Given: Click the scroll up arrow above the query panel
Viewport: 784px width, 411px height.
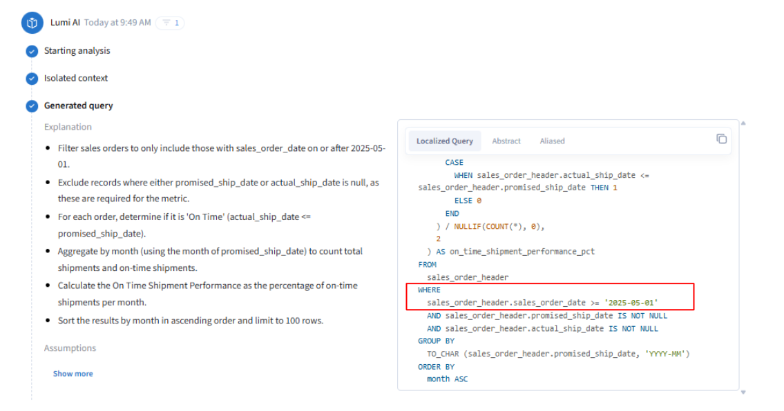Looking at the screenshot, I should pos(743,123).
